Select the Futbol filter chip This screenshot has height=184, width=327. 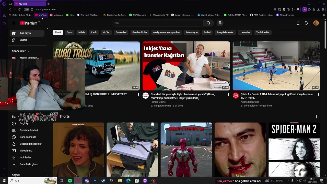207,32
